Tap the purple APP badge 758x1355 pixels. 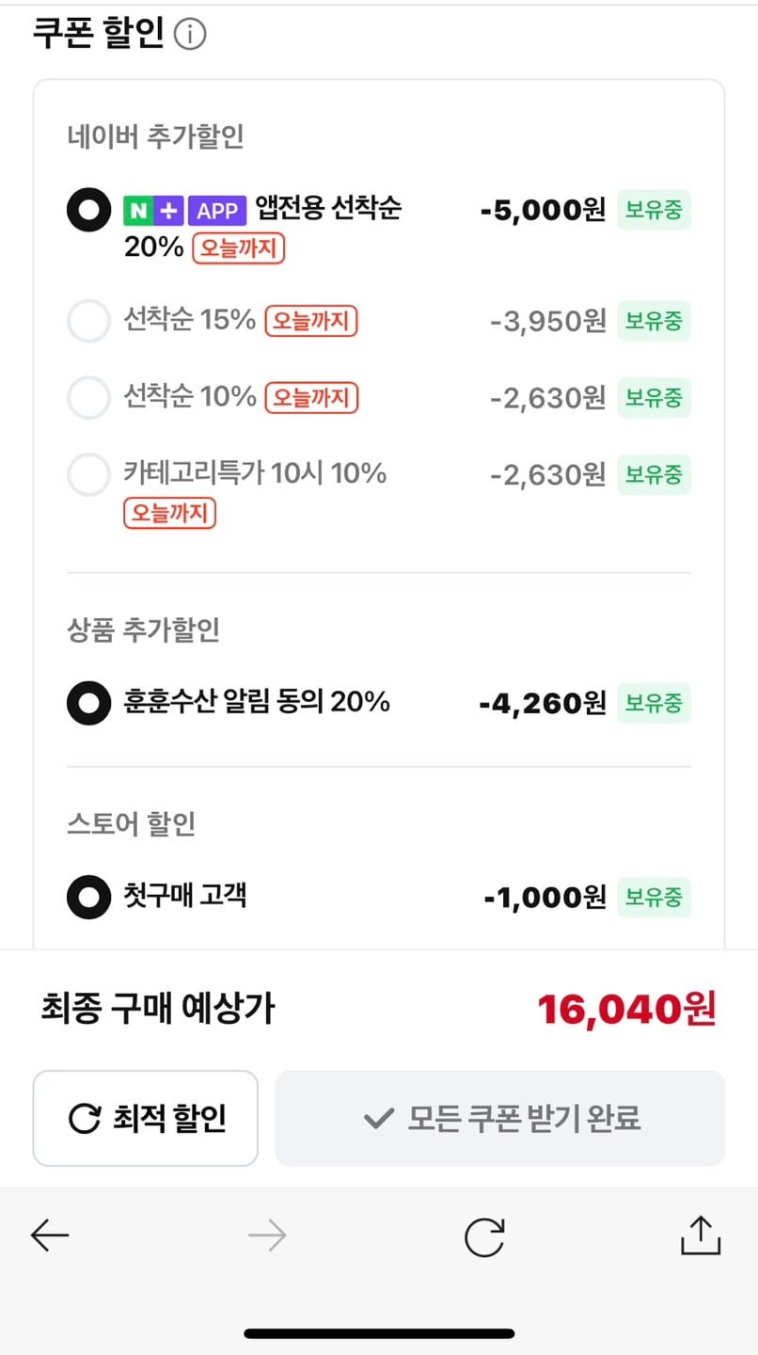tap(217, 211)
